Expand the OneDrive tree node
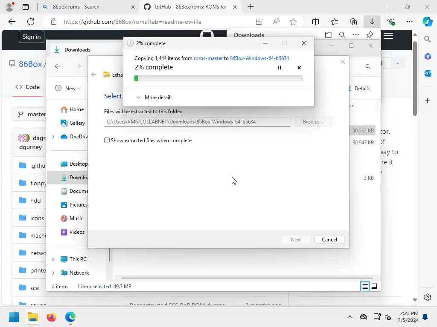 53,137
